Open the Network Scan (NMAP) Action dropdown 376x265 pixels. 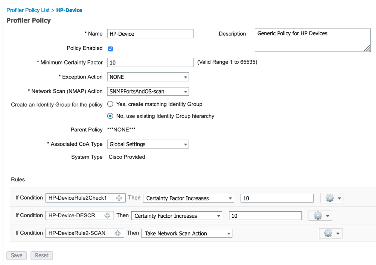pyautogui.click(x=148, y=91)
